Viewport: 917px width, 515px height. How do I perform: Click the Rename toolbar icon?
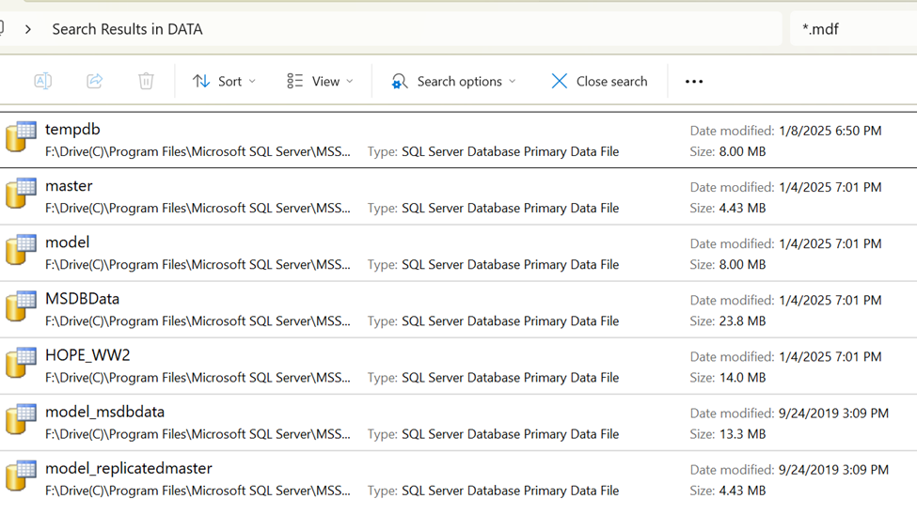point(43,82)
